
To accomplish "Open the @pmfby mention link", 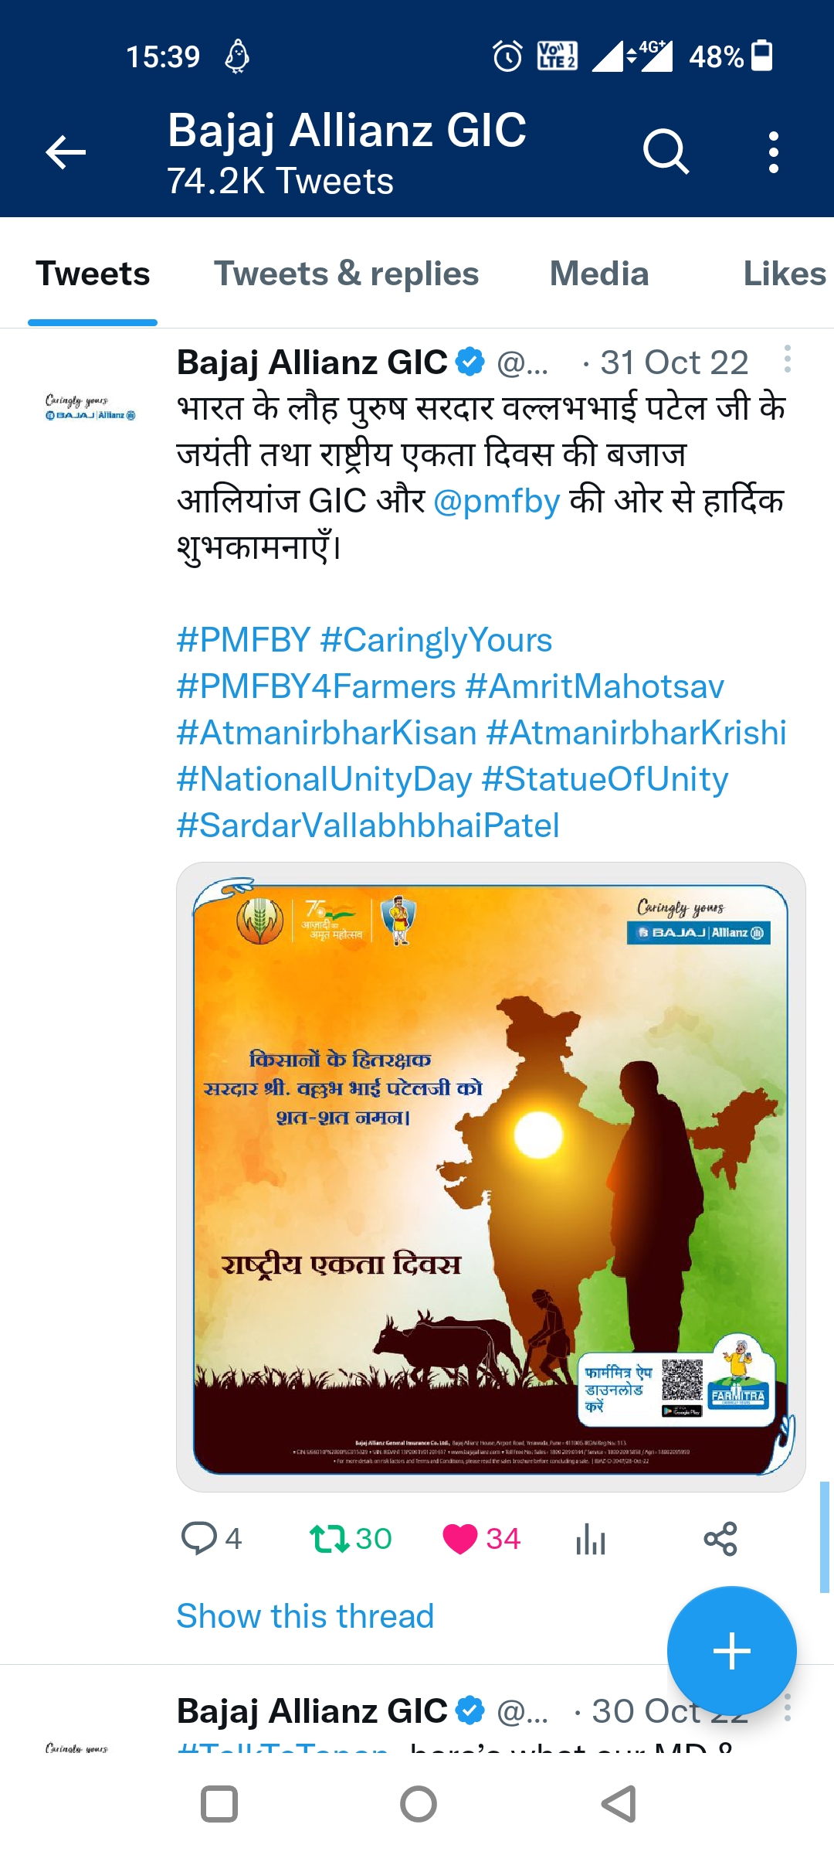I will pos(497,502).
